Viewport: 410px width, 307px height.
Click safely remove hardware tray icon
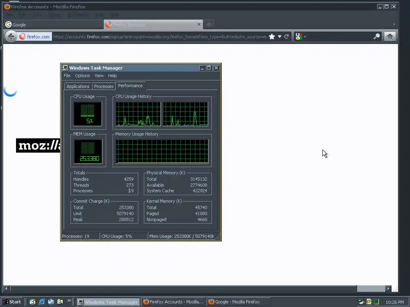pyautogui.click(x=362, y=302)
